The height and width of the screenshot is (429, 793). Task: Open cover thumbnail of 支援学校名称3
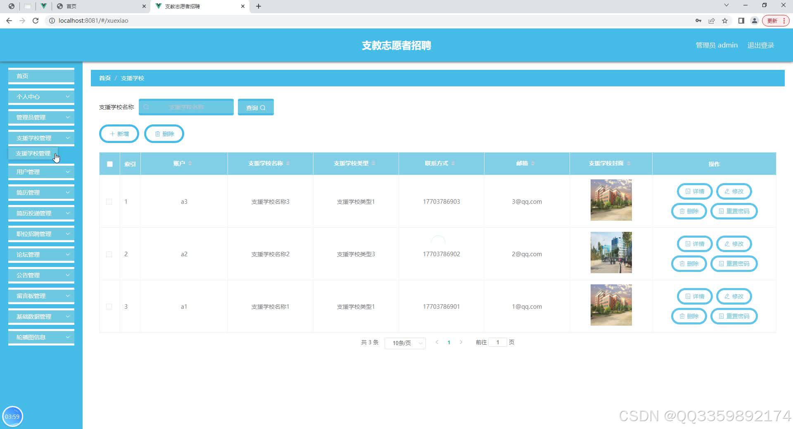click(611, 200)
